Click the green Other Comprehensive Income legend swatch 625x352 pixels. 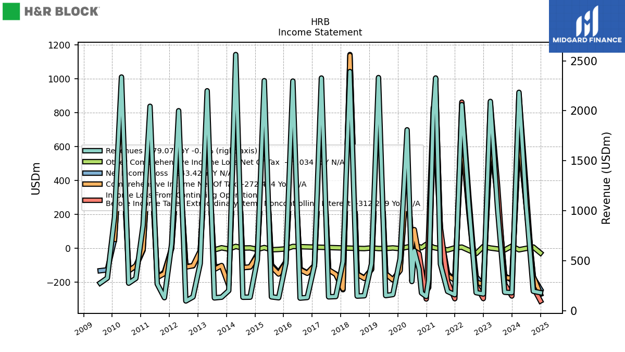[x=92, y=162]
